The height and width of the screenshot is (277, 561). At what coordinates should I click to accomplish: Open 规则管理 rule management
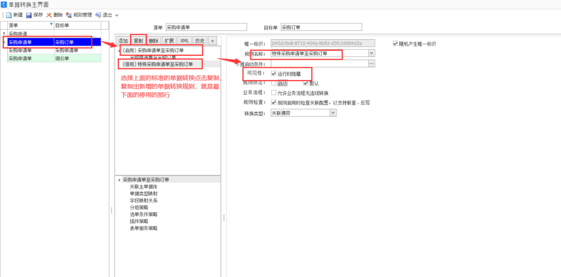(x=79, y=15)
